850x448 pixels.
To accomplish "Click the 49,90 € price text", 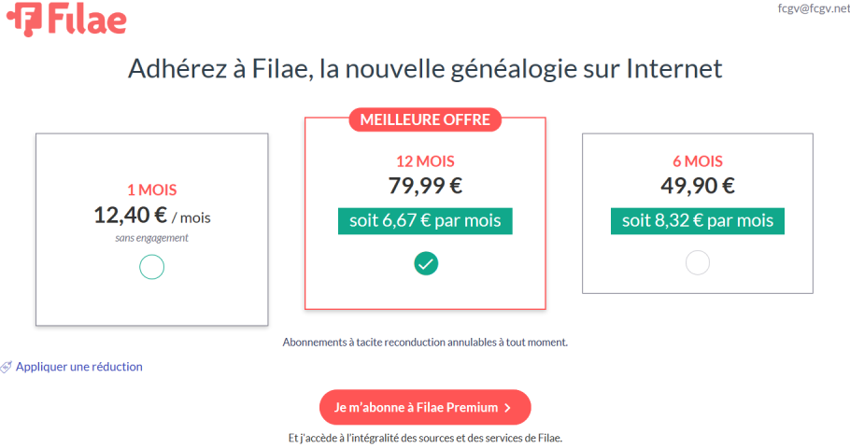I will click(698, 186).
